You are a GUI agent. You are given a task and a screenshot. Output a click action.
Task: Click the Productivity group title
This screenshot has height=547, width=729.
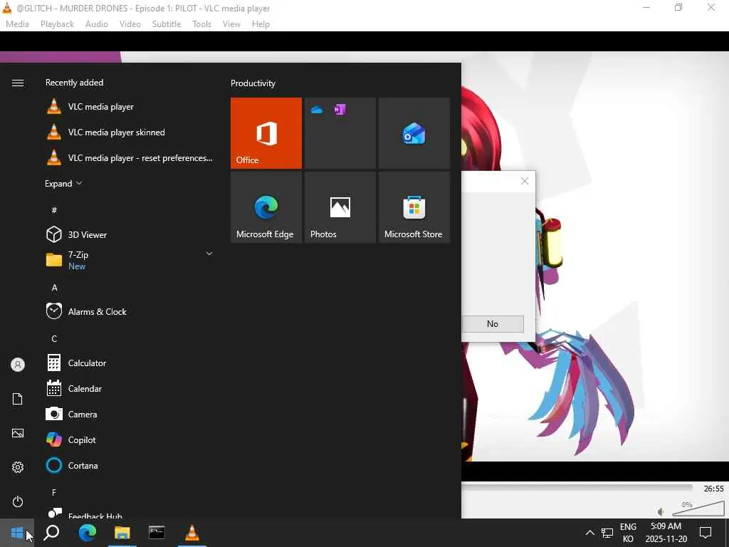[x=253, y=83]
